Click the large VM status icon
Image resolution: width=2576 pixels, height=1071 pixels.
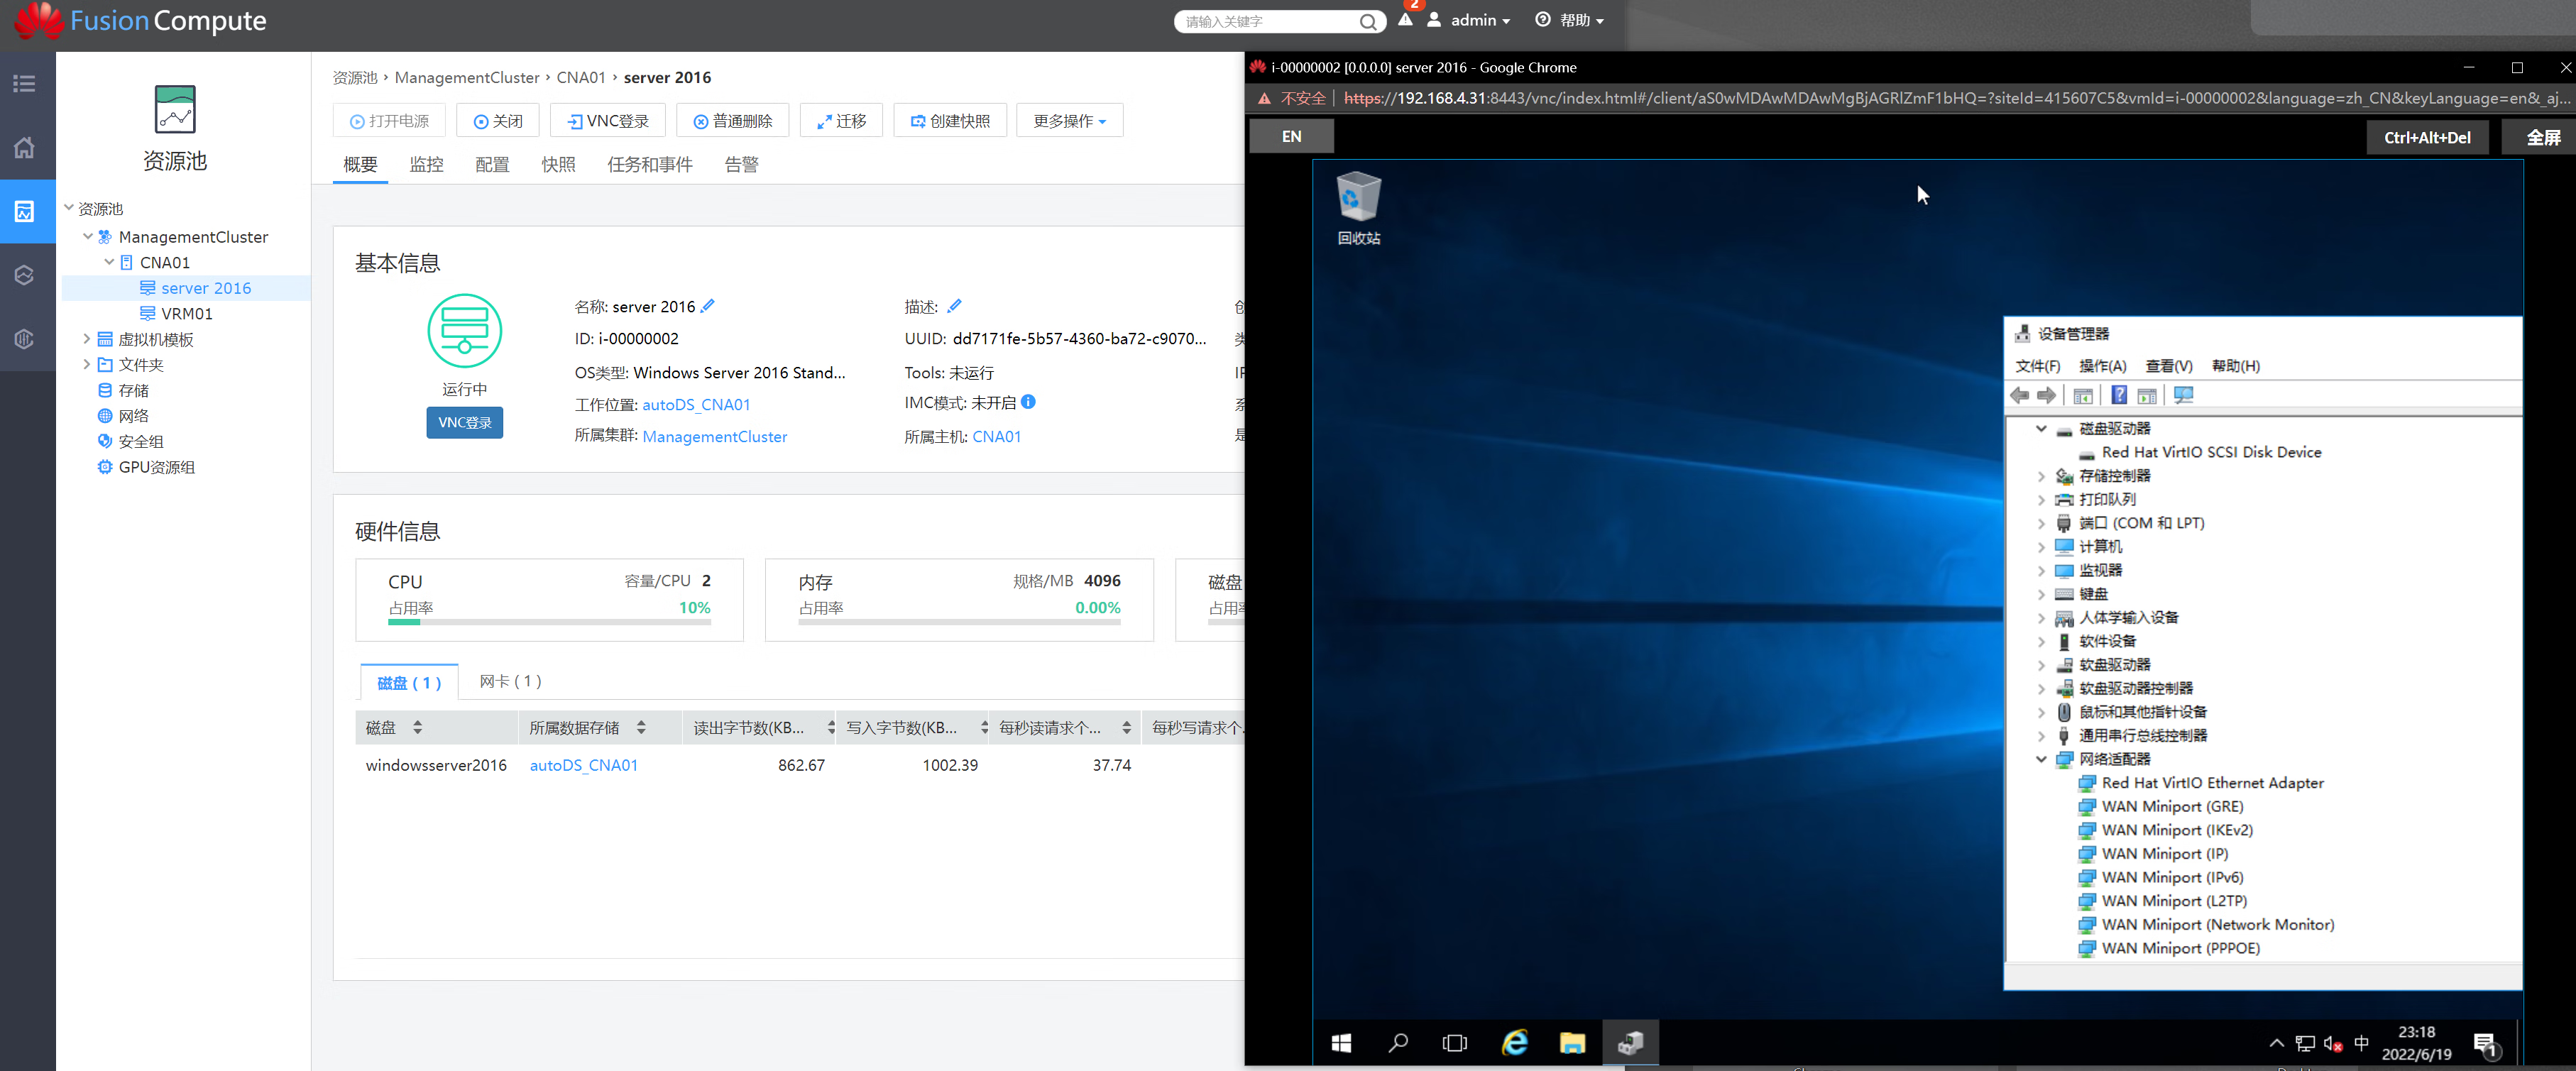(x=464, y=331)
